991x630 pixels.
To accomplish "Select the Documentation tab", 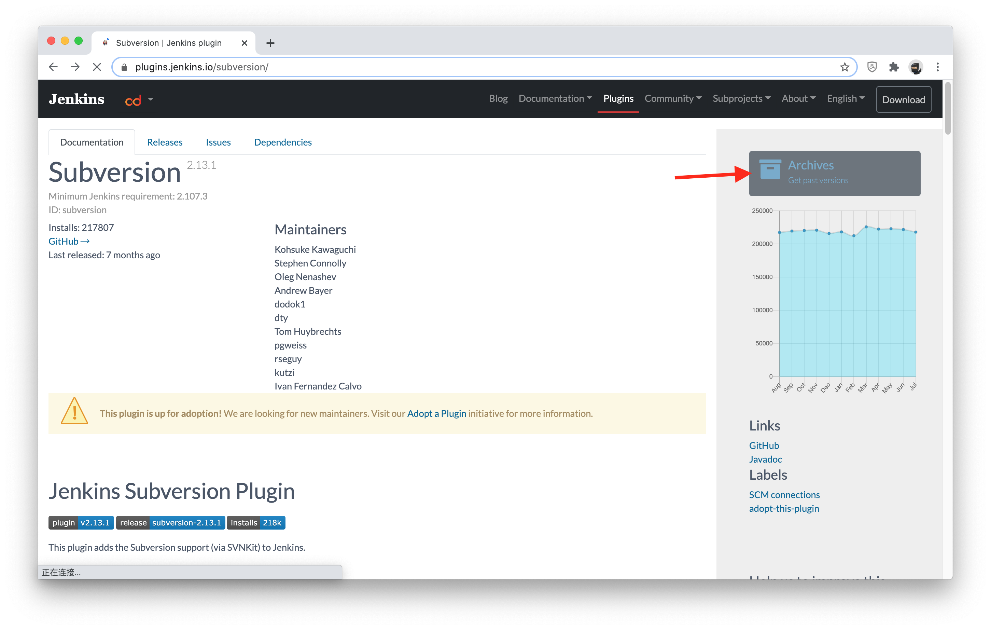I will (x=92, y=142).
